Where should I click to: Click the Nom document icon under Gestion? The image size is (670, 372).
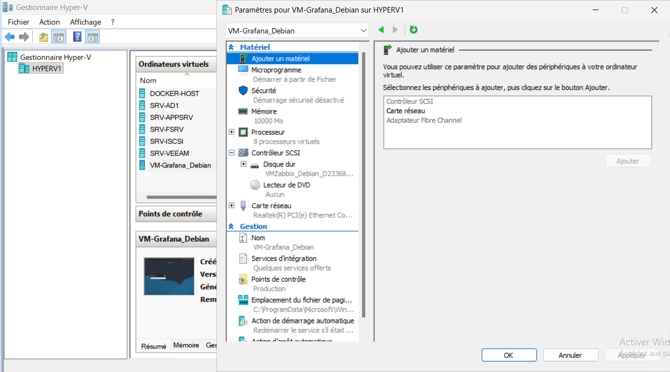point(243,238)
